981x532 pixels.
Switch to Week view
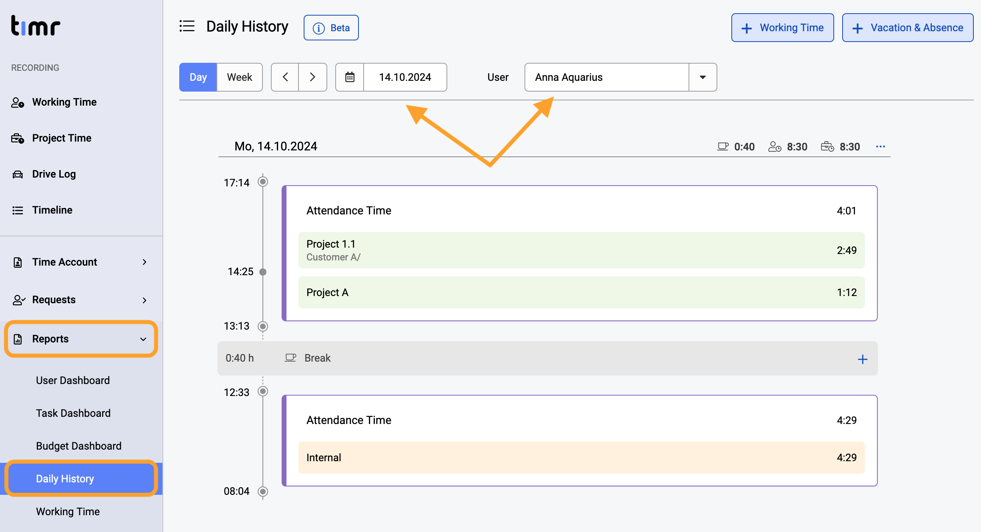pos(240,77)
